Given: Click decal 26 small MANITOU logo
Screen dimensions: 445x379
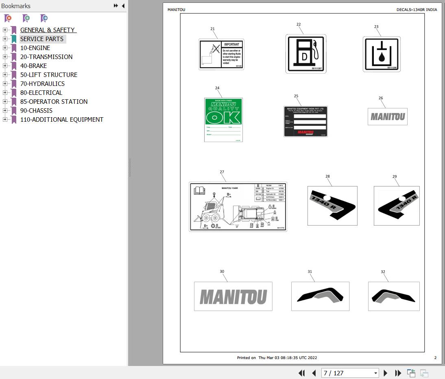Looking at the screenshot, I should click(387, 116).
